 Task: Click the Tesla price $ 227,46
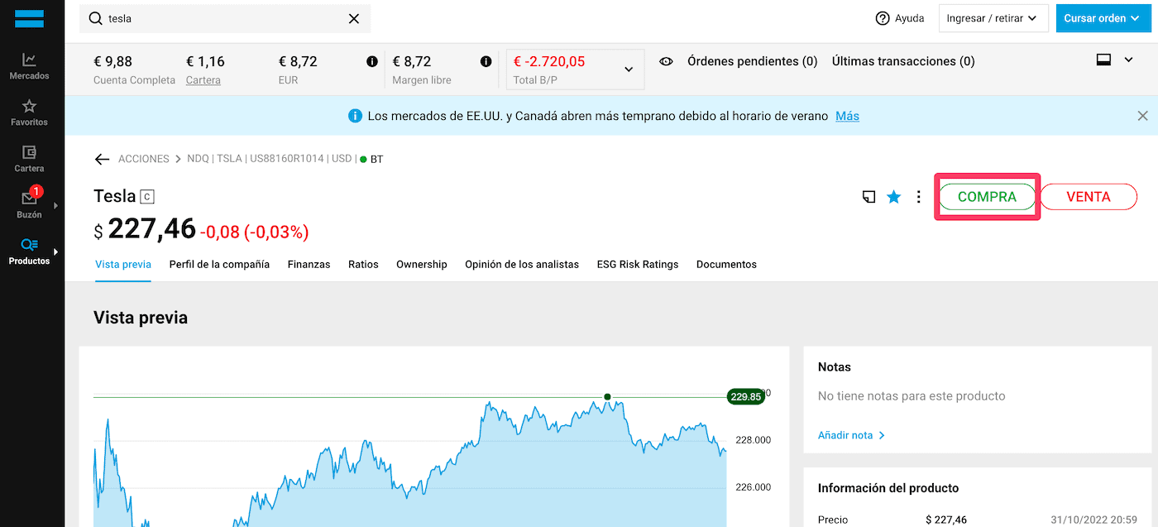[145, 229]
